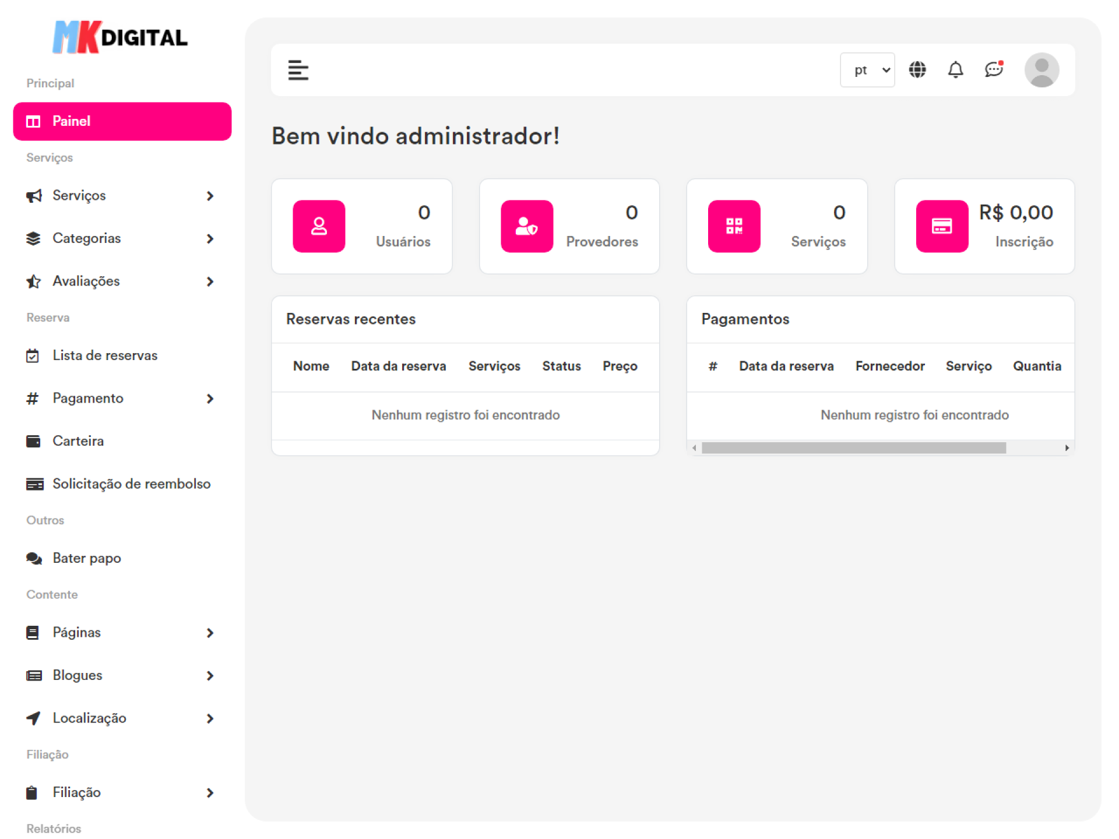The width and height of the screenshot is (1119, 839).
Task: Open Solicitação de reembolso link
Action: 131,484
